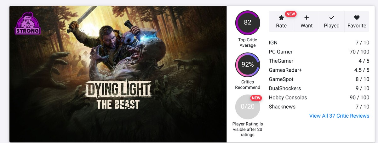Click the 92% Critics Recommend circle
This screenshot has width=378, height=143.
pyautogui.click(x=248, y=64)
